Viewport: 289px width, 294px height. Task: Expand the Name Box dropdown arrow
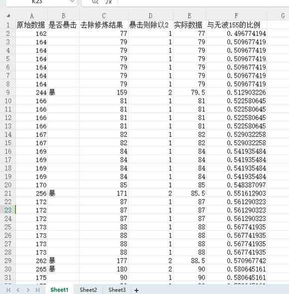click(72, 1)
